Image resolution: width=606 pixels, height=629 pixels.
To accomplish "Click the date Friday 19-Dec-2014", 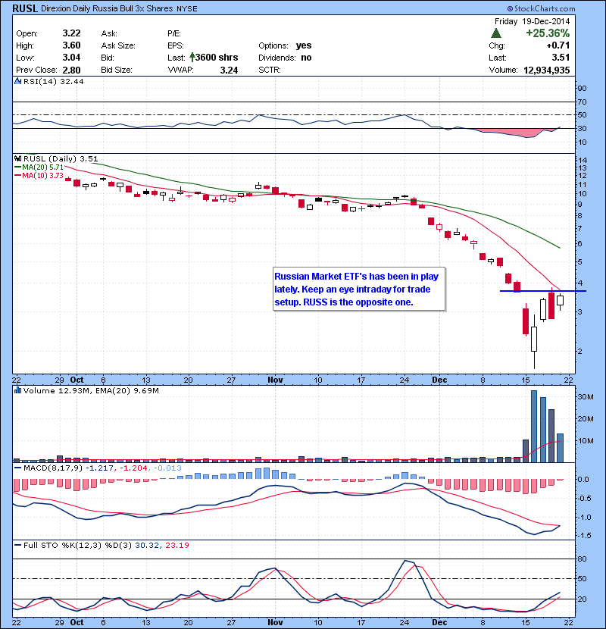I will tap(532, 21).
